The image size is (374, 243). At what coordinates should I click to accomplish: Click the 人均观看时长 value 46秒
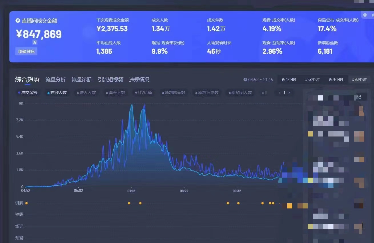214,51
